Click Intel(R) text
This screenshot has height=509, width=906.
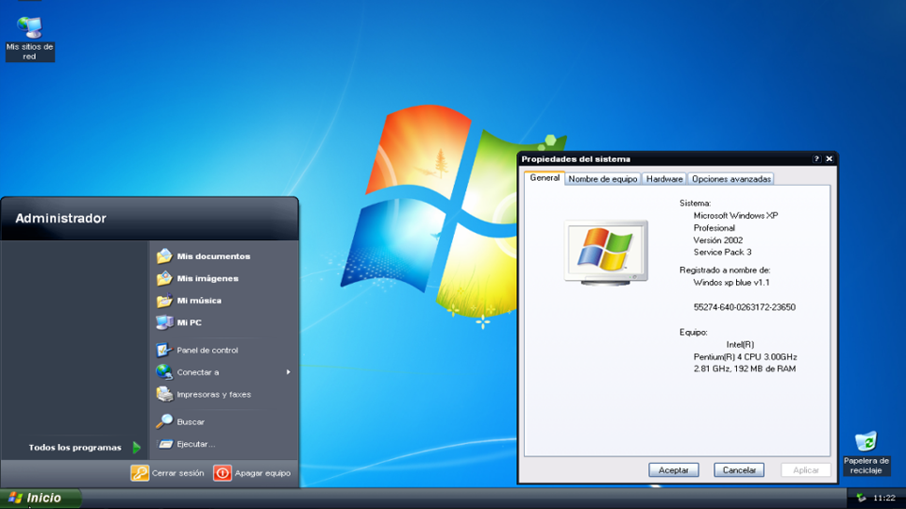[740, 345]
